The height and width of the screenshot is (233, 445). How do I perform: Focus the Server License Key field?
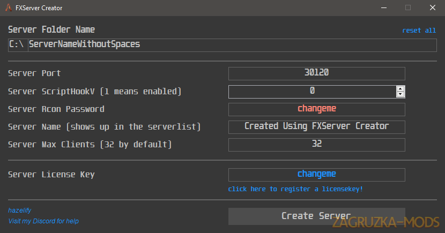(x=317, y=175)
